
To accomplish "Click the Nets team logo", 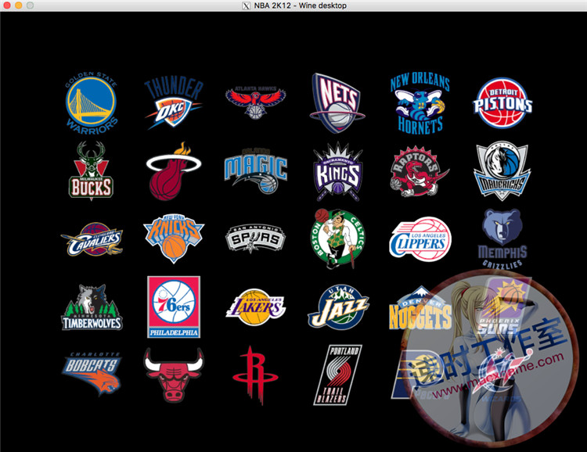I will [x=337, y=103].
